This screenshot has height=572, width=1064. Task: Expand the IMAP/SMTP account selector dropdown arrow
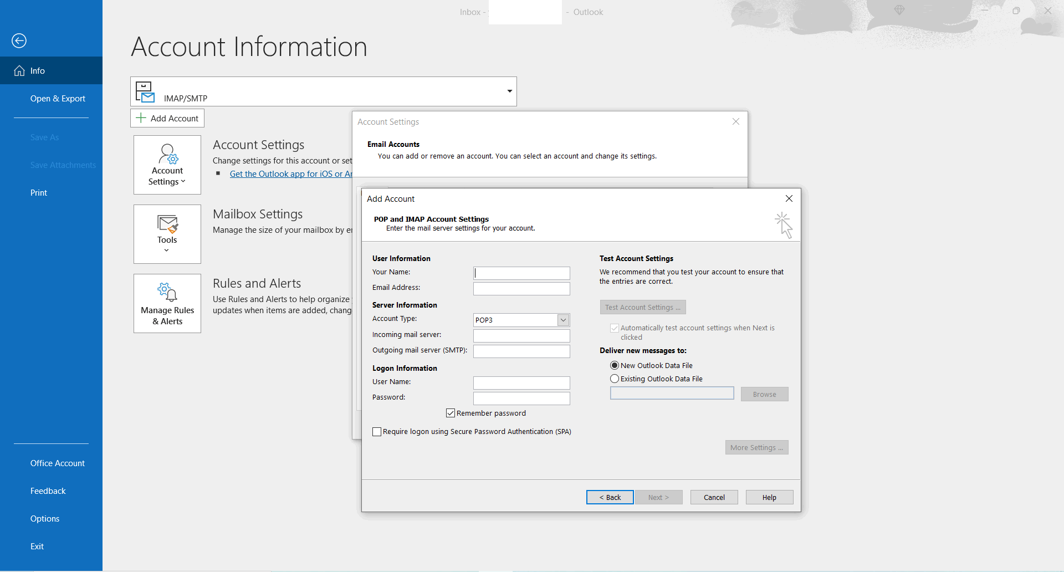[x=509, y=91]
